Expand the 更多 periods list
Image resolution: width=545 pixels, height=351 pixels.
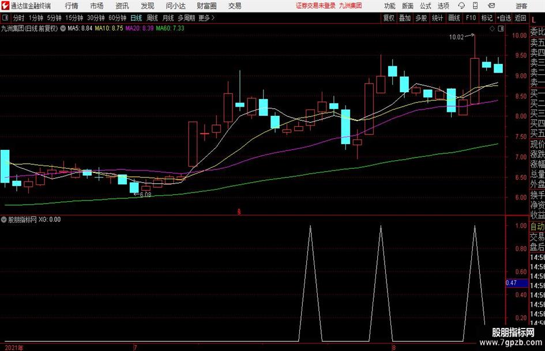[206, 18]
